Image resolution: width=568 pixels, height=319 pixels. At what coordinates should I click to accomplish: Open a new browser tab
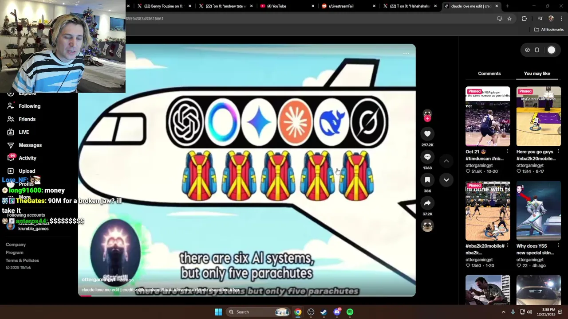pos(507,6)
